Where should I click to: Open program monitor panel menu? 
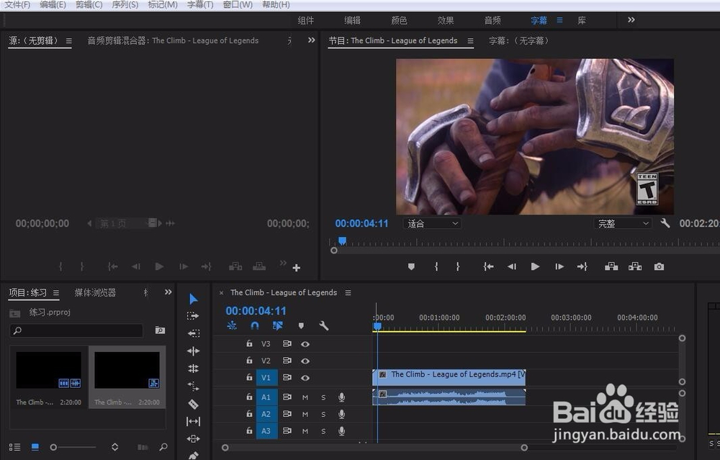coord(470,41)
